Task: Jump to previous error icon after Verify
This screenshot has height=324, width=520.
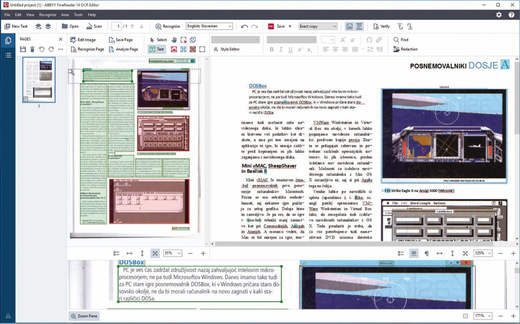Action: click(x=400, y=26)
